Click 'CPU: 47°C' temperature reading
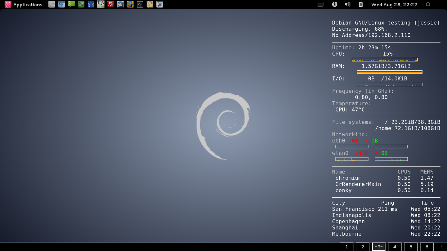This screenshot has height=251, width=447. (350, 110)
